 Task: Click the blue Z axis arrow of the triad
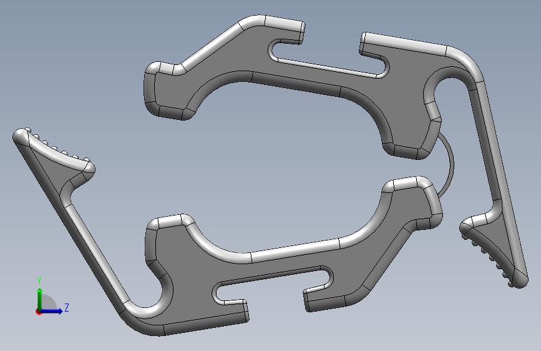pos(52,311)
